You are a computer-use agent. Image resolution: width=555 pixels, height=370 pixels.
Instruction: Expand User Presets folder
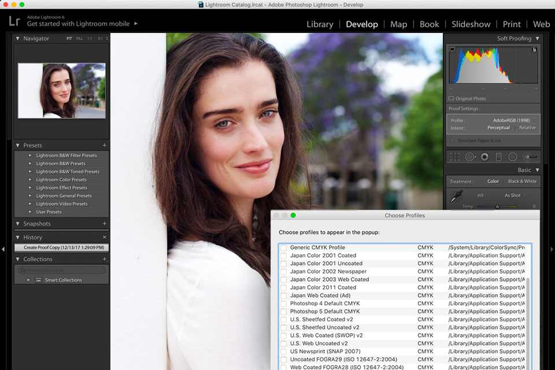point(30,212)
